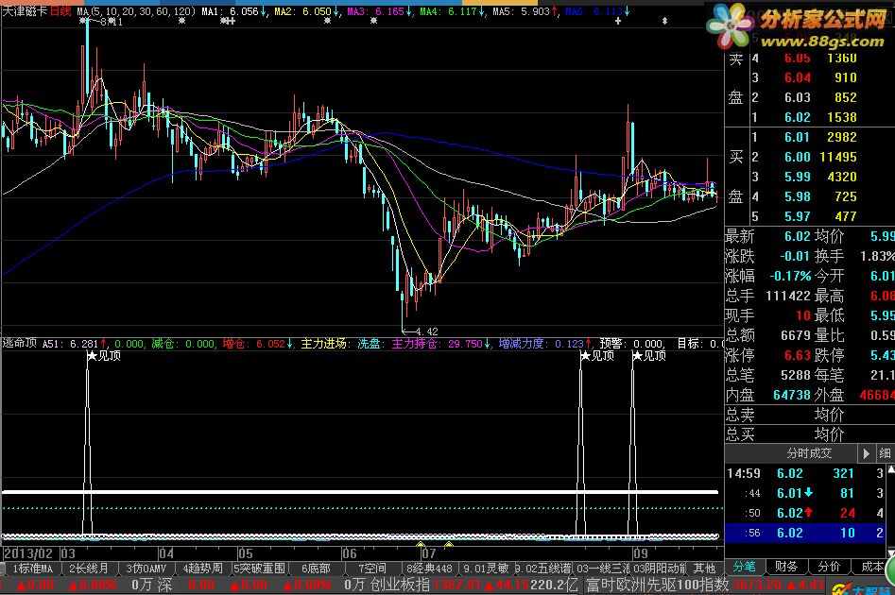The image size is (895, 595).
Task: Select the 其他 indicator tab
Action: (704, 569)
